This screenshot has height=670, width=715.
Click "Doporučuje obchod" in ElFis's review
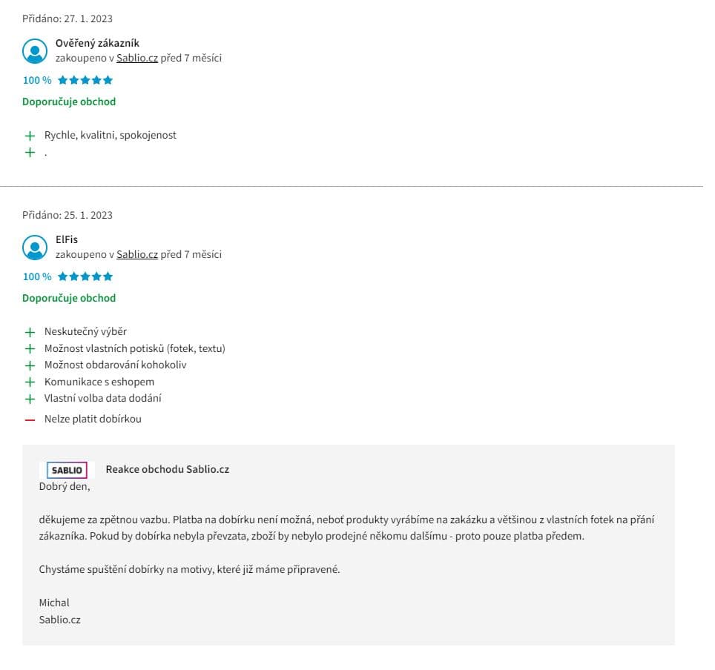click(69, 298)
